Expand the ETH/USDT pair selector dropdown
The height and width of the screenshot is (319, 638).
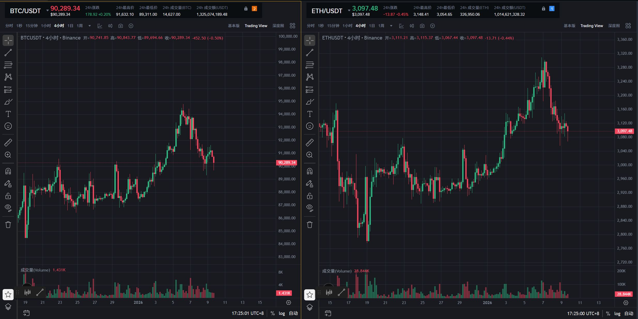pyautogui.click(x=349, y=11)
